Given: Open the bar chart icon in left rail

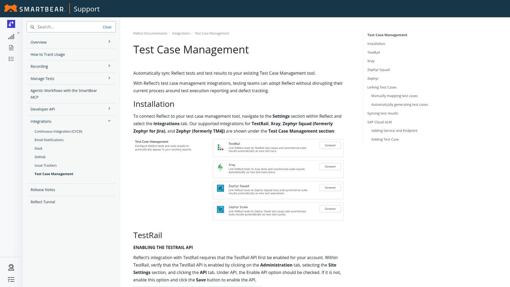Looking at the screenshot, I should 11,37.
